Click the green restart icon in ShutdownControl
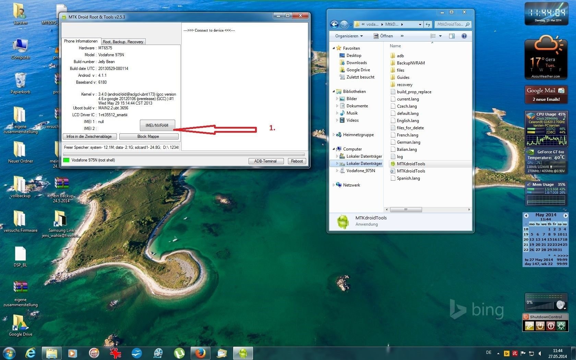 [561, 326]
